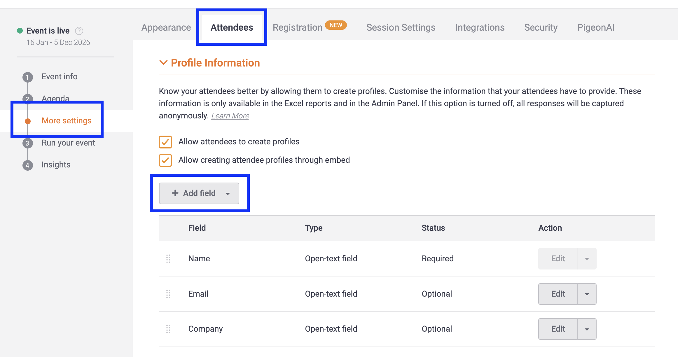Click step 3 circle for Run your event
Screen dimensions: 678x357
click(27, 143)
